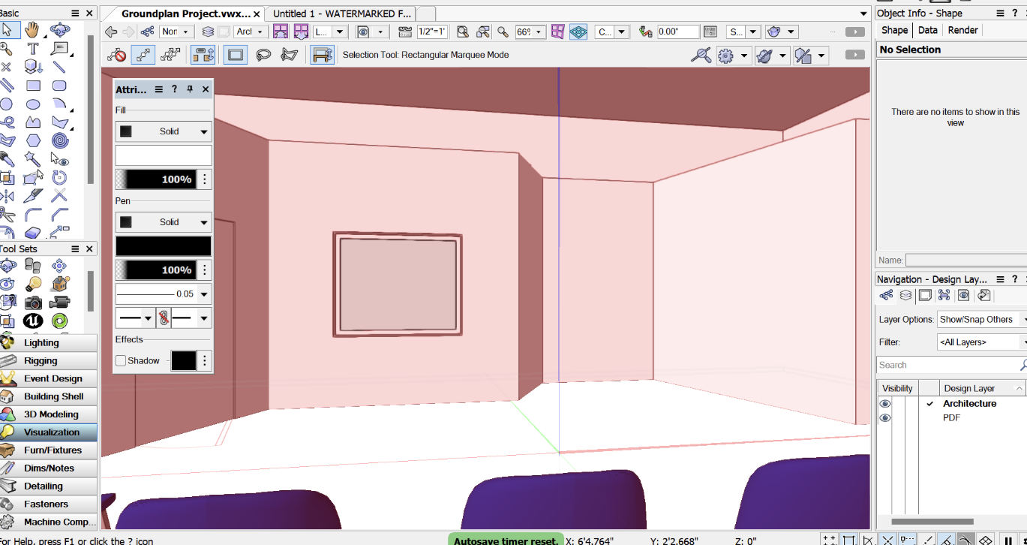Click the black Pen color swatch
This screenshot has height=545, width=1027.
pos(163,245)
